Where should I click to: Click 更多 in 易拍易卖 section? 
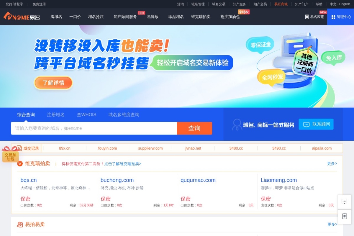pos(332,224)
